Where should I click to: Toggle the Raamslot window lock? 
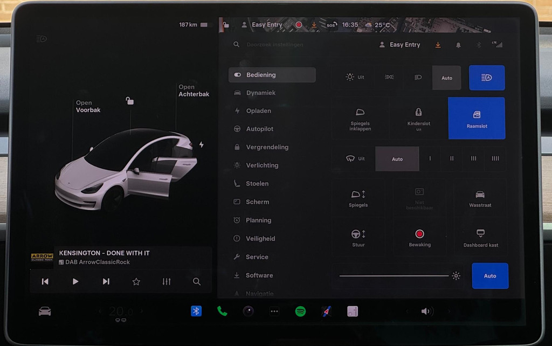477,119
